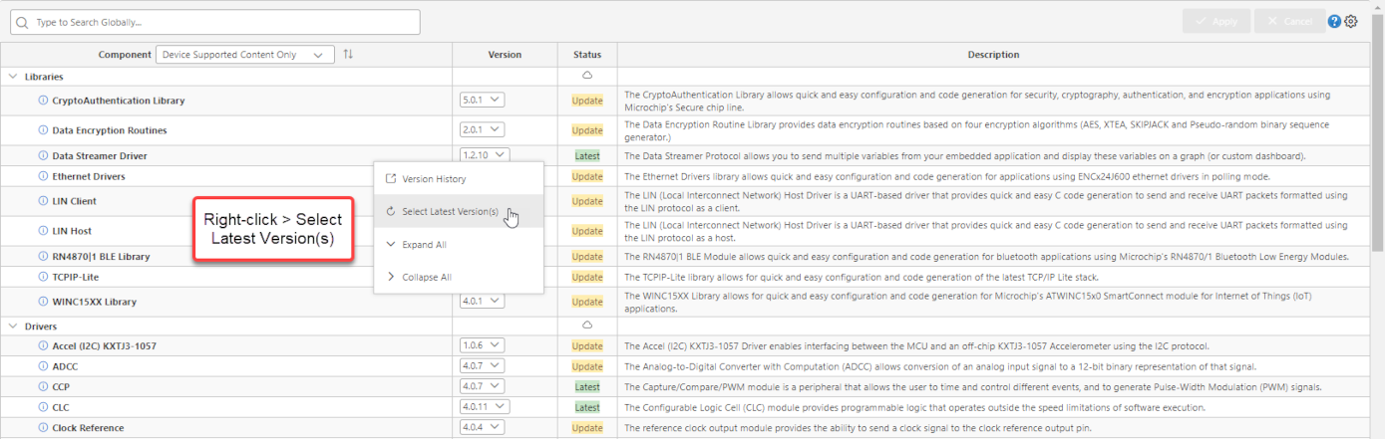Open the CLC version 4.0.11 dropdown
This screenshot has height=439, width=1385.
485,407
